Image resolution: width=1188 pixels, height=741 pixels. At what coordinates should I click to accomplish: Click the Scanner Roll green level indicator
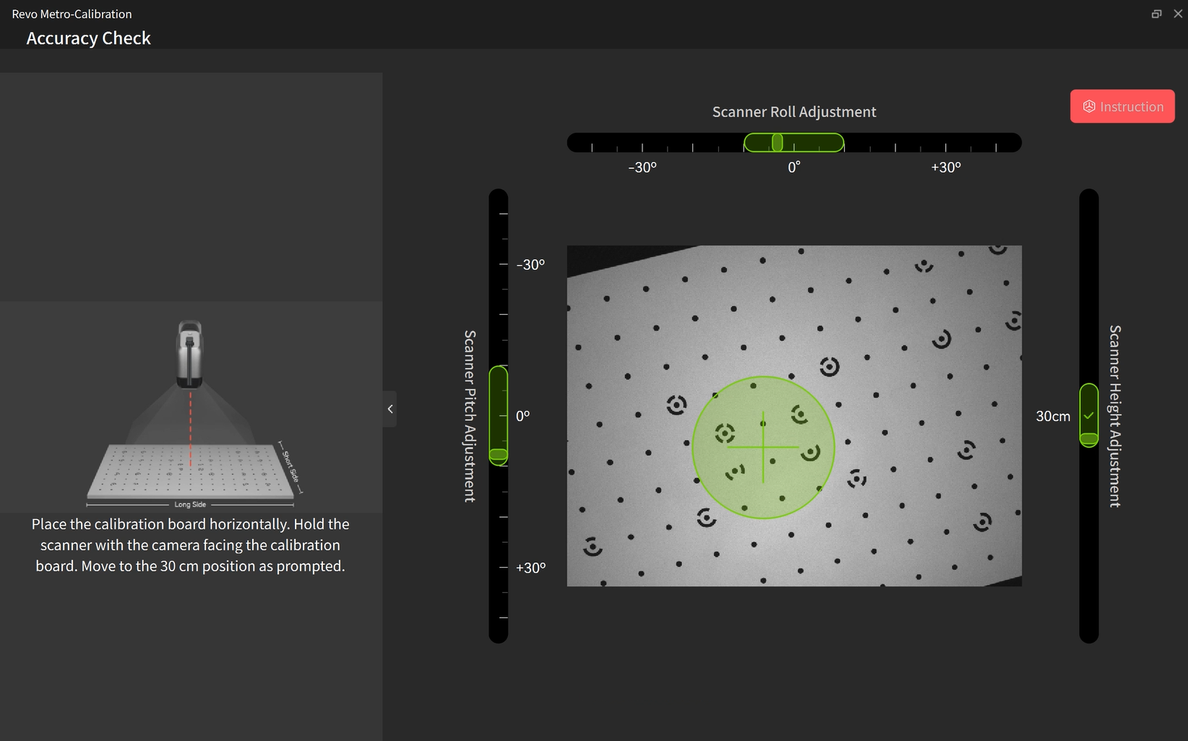click(x=793, y=143)
